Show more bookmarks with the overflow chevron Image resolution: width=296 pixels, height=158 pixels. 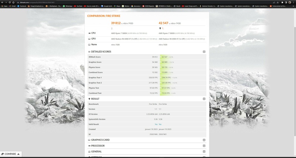click(293, 6)
